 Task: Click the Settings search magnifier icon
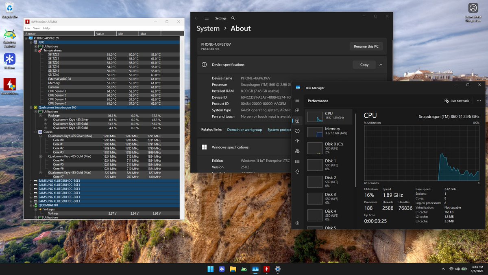click(x=233, y=18)
